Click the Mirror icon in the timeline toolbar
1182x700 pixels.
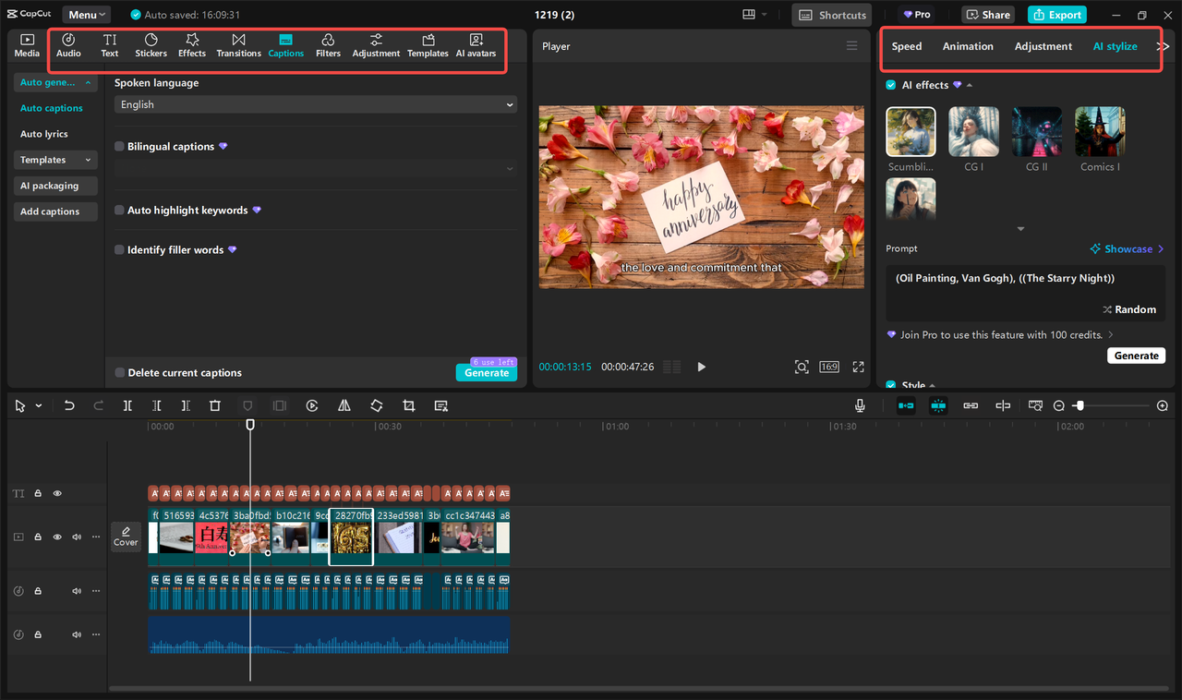pos(344,404)
